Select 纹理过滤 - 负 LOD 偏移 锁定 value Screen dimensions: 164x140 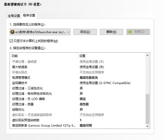pyautogui.click(x=83, y=99)
